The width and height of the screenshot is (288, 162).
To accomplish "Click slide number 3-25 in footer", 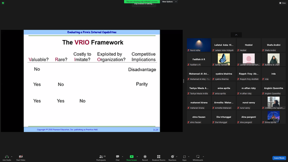I will click(156, 130).
